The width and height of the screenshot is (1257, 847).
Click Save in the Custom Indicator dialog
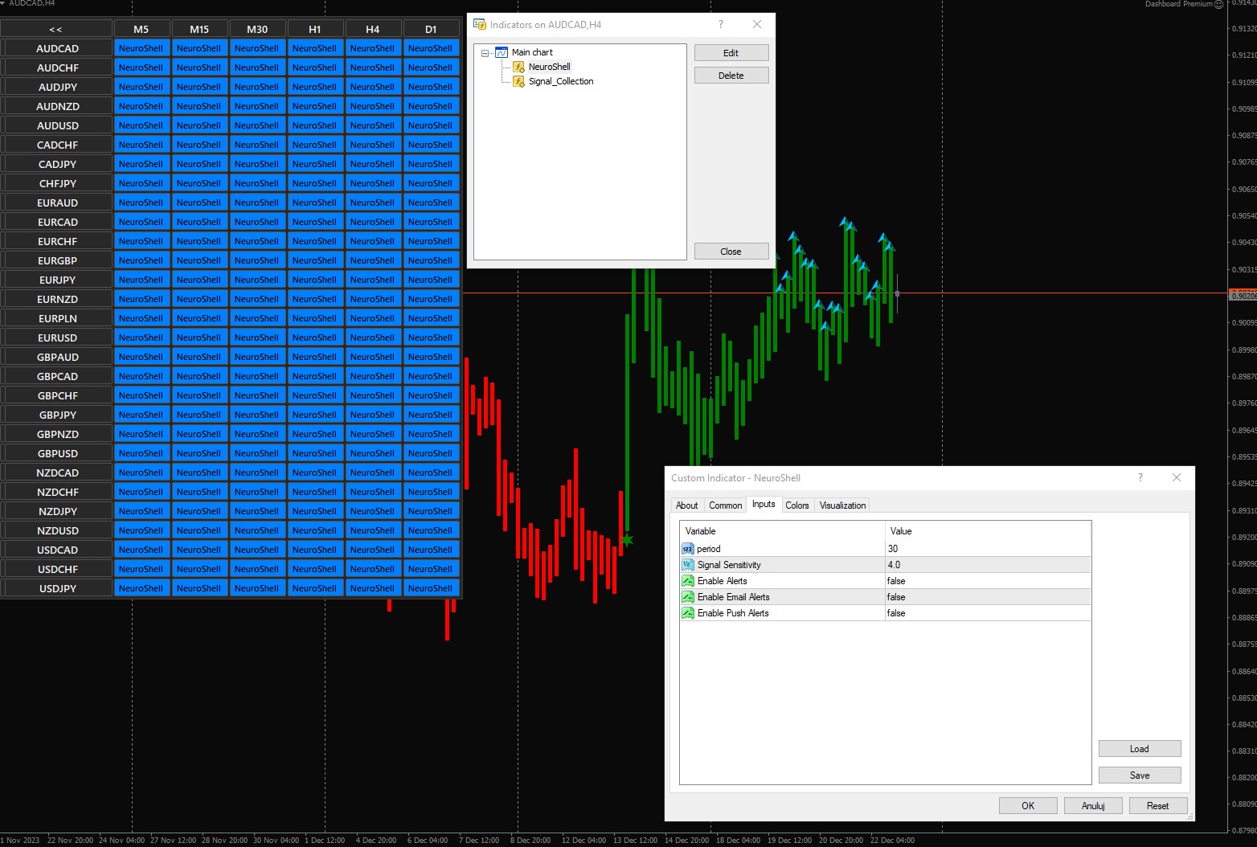click(1140, 775)
